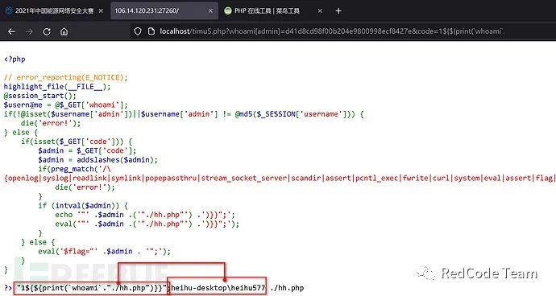Click the commented error_reporting(E_NOTICE) line
556x296 pixels.
click(65, 77)
